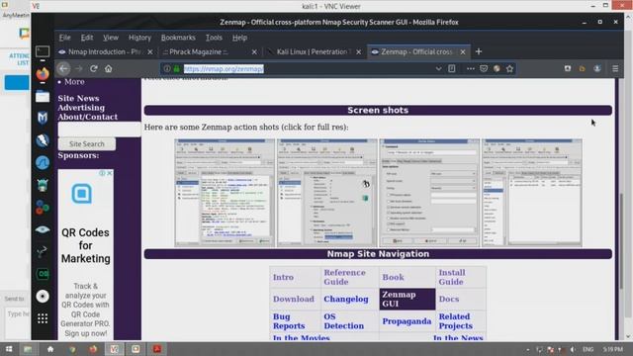Open the Firefox hamburger menu
The image size is (633, 356).
click(x=615, y=68)
